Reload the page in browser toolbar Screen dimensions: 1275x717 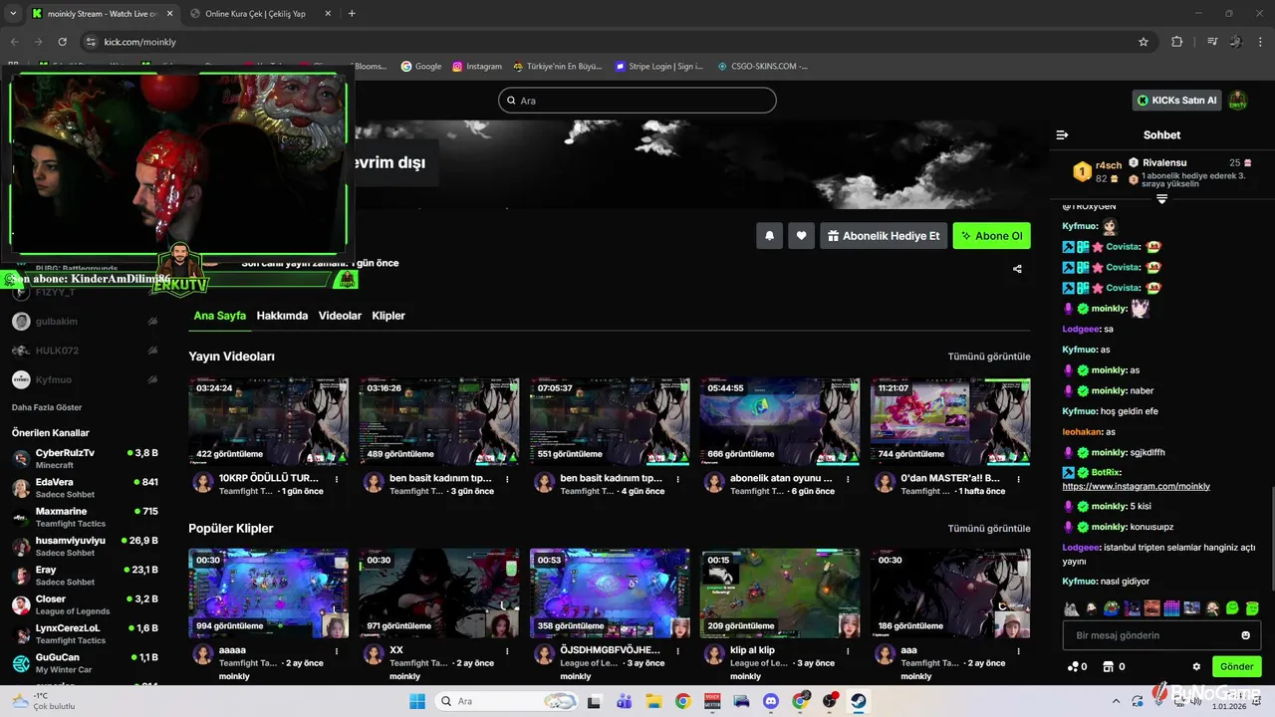pyautogui.click(x=62, y=42)
